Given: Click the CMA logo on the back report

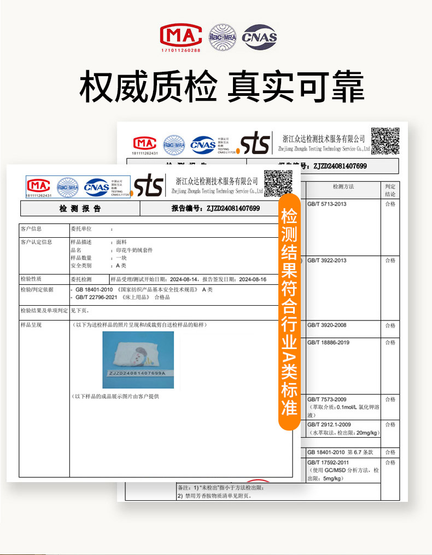Looking at the screenshot, I should [145, 144].
